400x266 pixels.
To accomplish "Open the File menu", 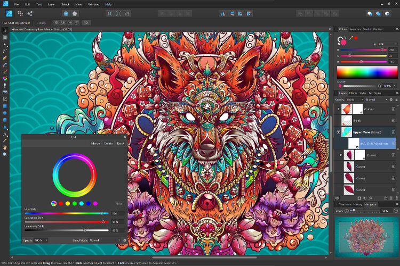I will (x=17, y=4).
